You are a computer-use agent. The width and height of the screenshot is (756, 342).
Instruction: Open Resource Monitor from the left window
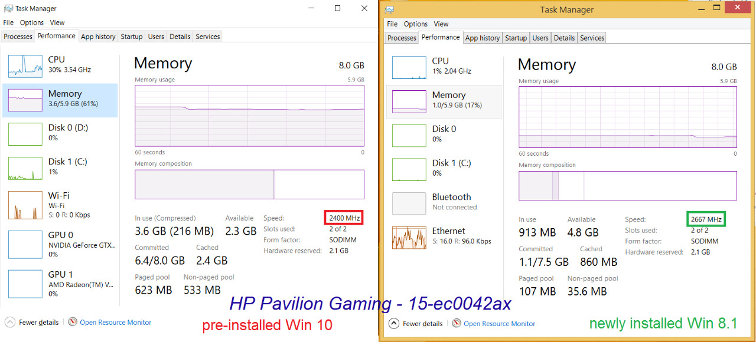pos(116,323)
